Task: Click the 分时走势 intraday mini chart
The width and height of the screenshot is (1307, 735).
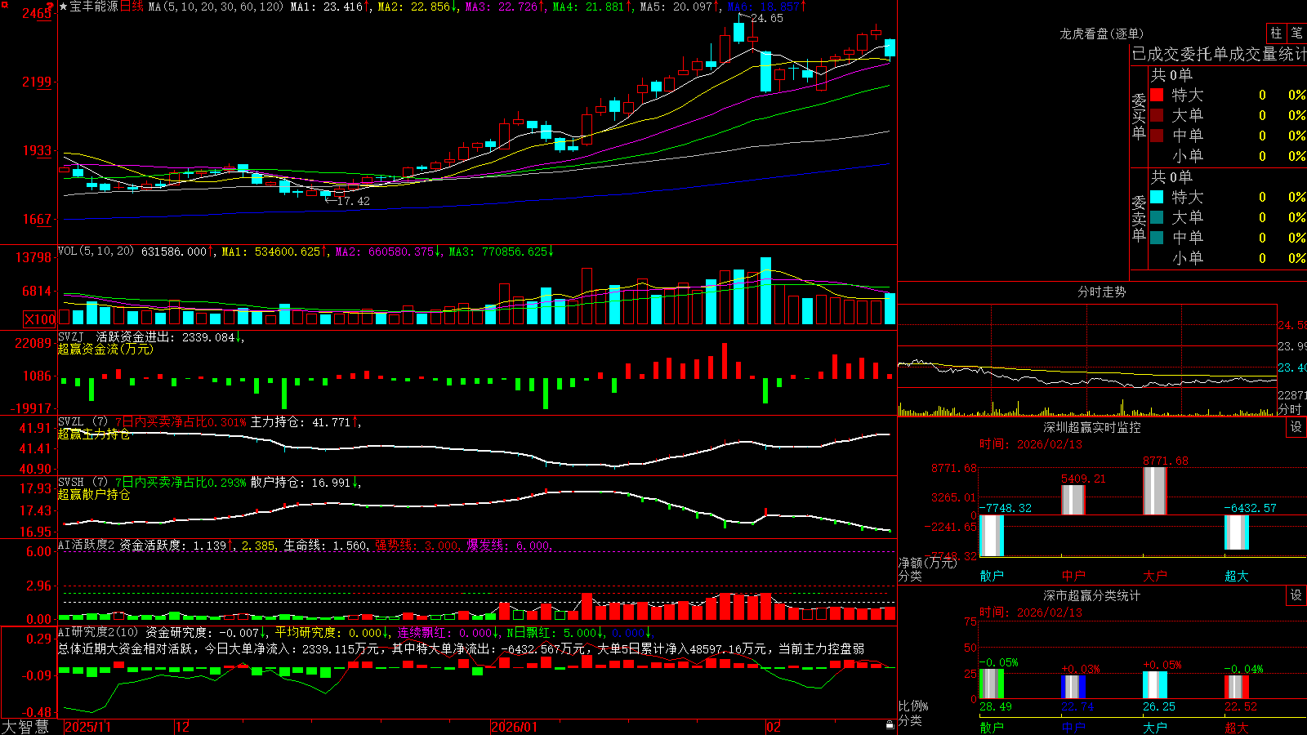Action: click(1088, 361)
